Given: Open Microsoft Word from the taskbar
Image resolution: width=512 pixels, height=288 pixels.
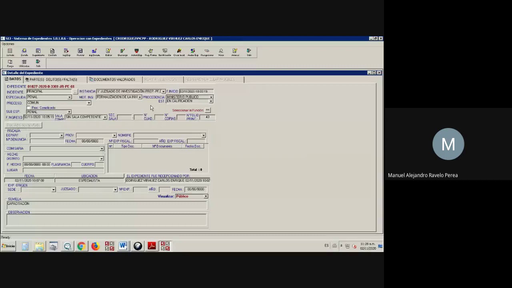Looking at the screenshot, I should 123,246.
